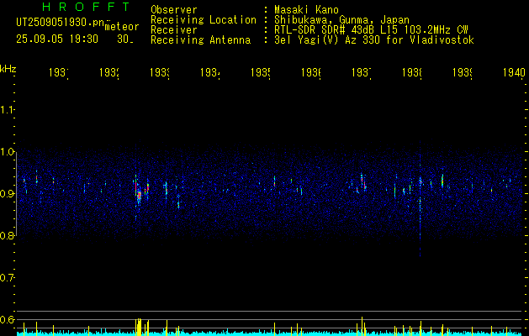Select Shibukawa, Gunma, Japan text
This screenshot has height=336, width=529.
[341, 20]
